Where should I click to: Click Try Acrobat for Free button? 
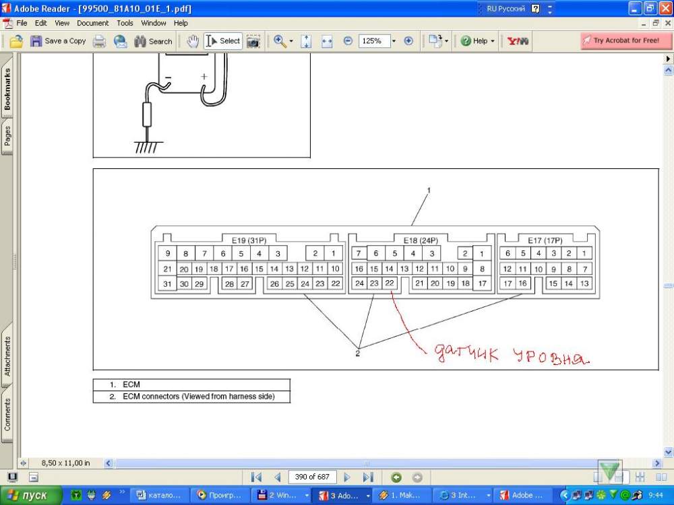pos(626,41)
